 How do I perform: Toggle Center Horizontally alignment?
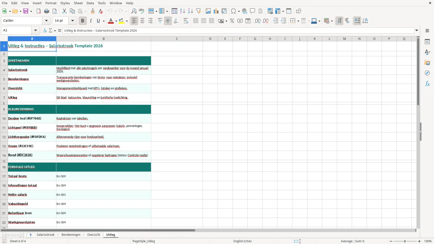click(x=142, y=21)
